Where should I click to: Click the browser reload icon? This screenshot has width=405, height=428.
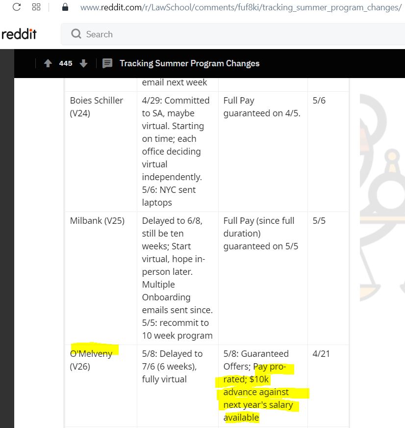pos(17,7)
